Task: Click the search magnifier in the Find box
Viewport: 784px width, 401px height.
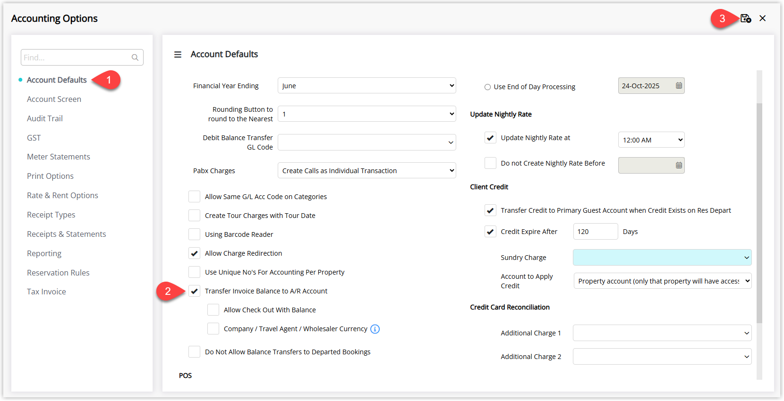Action: pyautogui.click(x=135, y=58)
